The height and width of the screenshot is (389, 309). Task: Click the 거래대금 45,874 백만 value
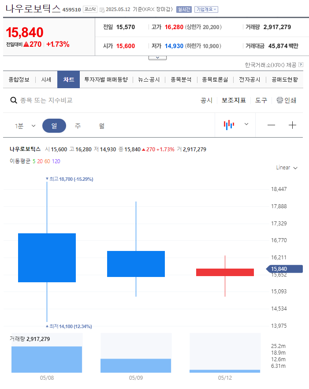pyautogui.click(x=283, y=46)
